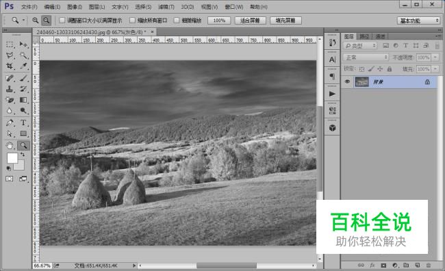Select the Eyedropper tool

click(23, 66)
